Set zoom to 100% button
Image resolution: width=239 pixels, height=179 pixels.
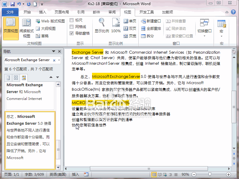tap(116, 25)
